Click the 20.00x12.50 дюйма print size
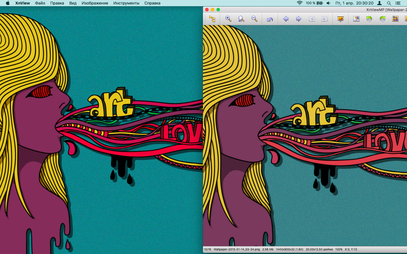 tap(319, 249)
